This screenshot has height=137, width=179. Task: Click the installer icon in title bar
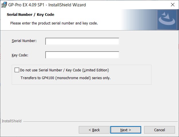(4, 5)
